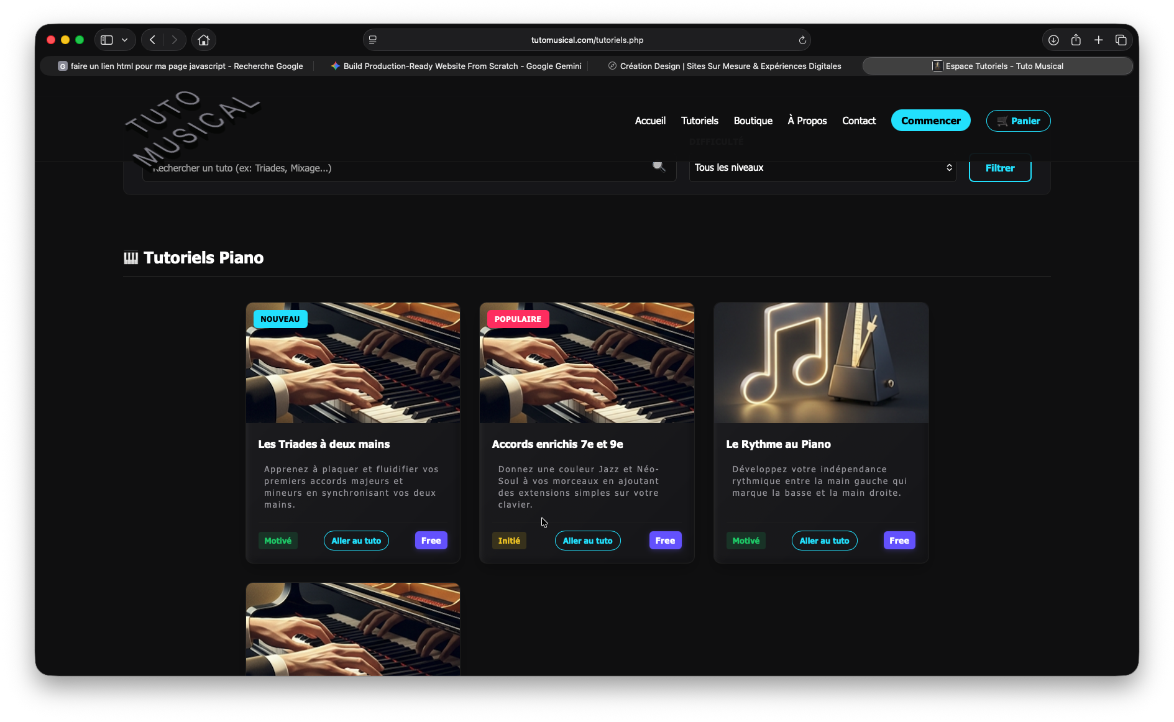Click the Filtrer button
The width and height of the screenshot is (1174, 722).
pos(999,168)
